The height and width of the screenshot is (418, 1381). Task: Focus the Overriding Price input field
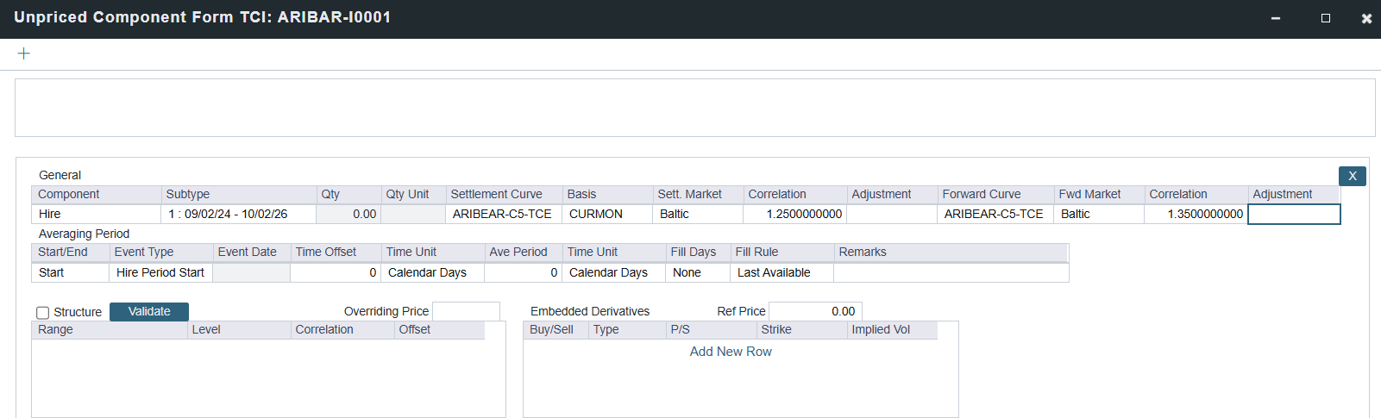coord(466,311)
